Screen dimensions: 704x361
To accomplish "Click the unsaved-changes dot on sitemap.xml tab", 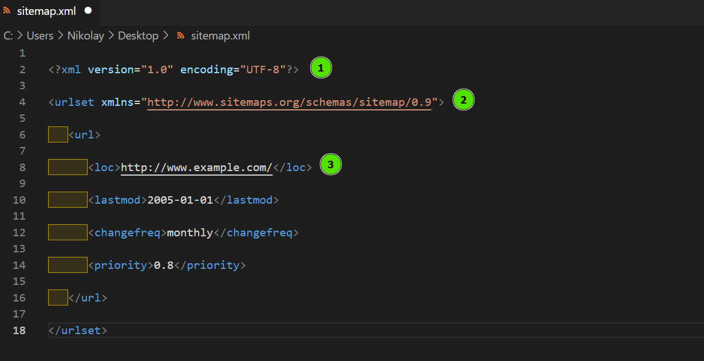I will pos(88,11).
